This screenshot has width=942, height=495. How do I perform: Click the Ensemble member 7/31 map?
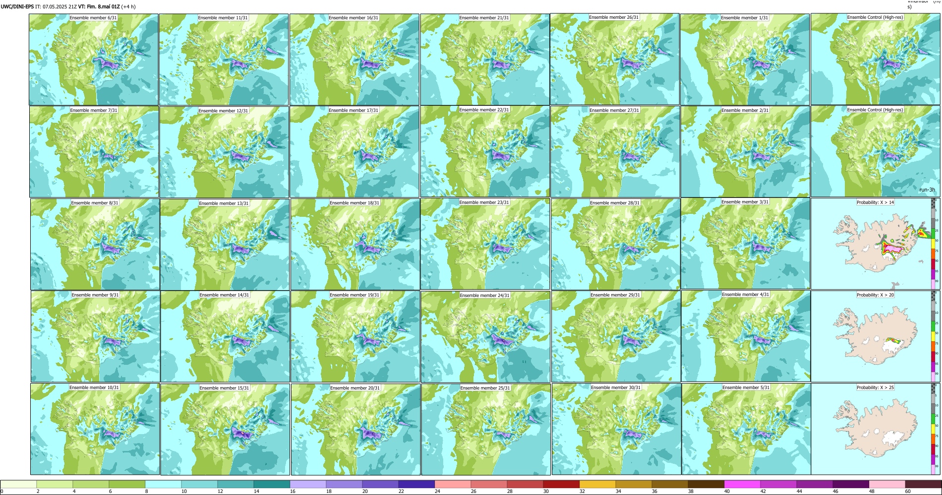click(x=94, y=152)
